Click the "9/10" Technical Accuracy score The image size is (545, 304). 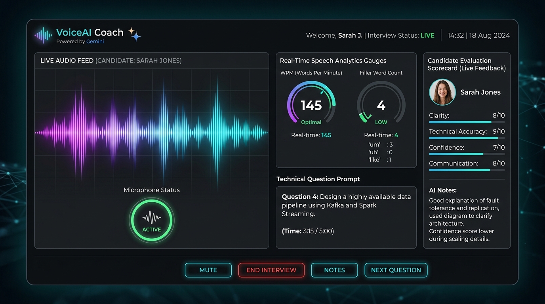pos(499,131)
